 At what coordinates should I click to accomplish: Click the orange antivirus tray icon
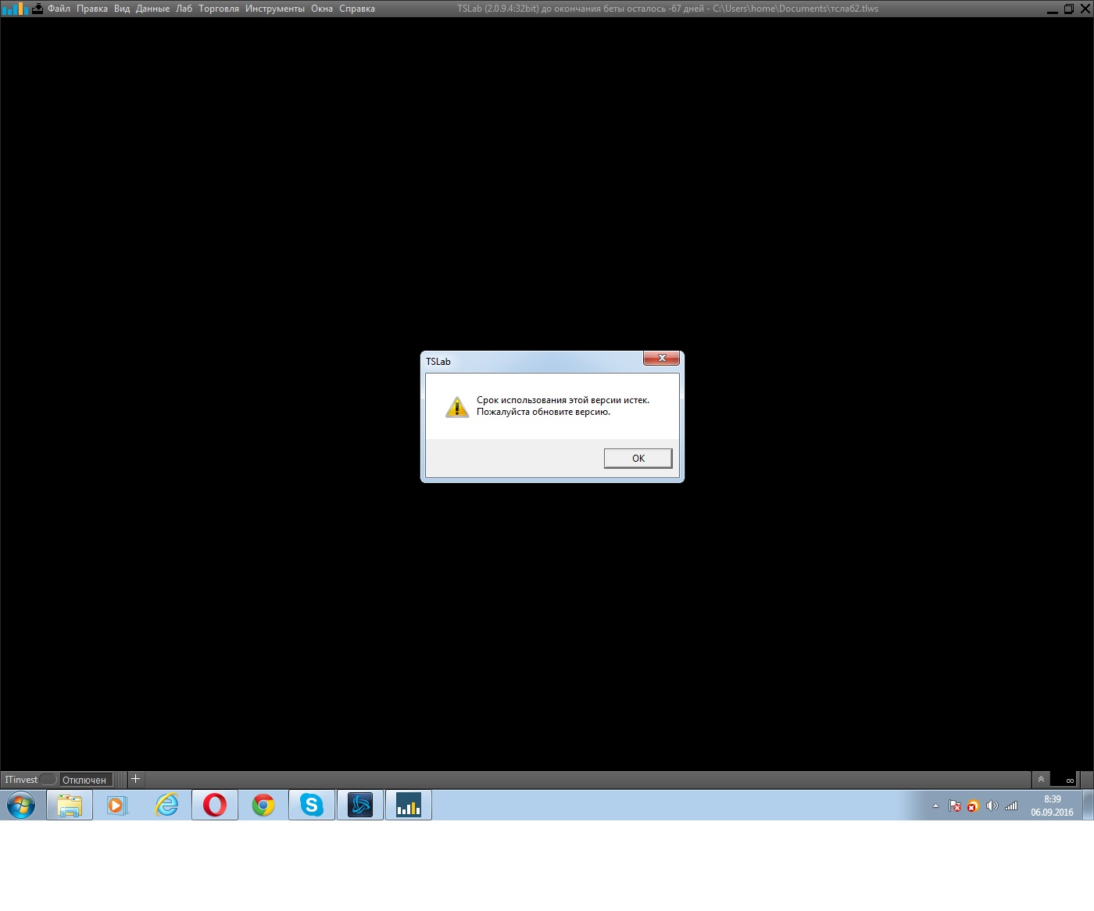pos(973,806)
